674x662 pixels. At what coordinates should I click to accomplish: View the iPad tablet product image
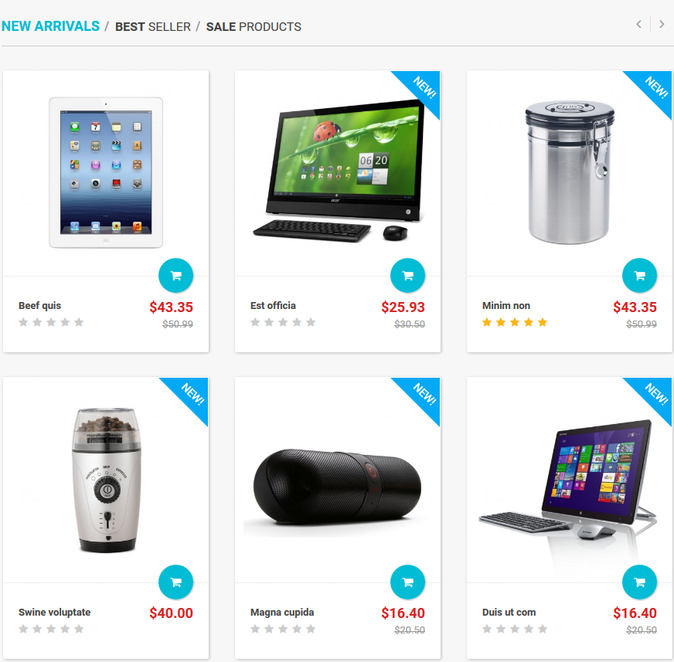click(106, 172)
